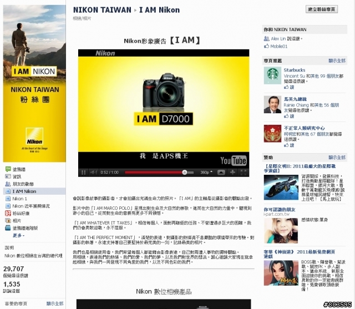355x309 pixels.
Task: Expand the 更多 more menu
Action: coord(18,235)
